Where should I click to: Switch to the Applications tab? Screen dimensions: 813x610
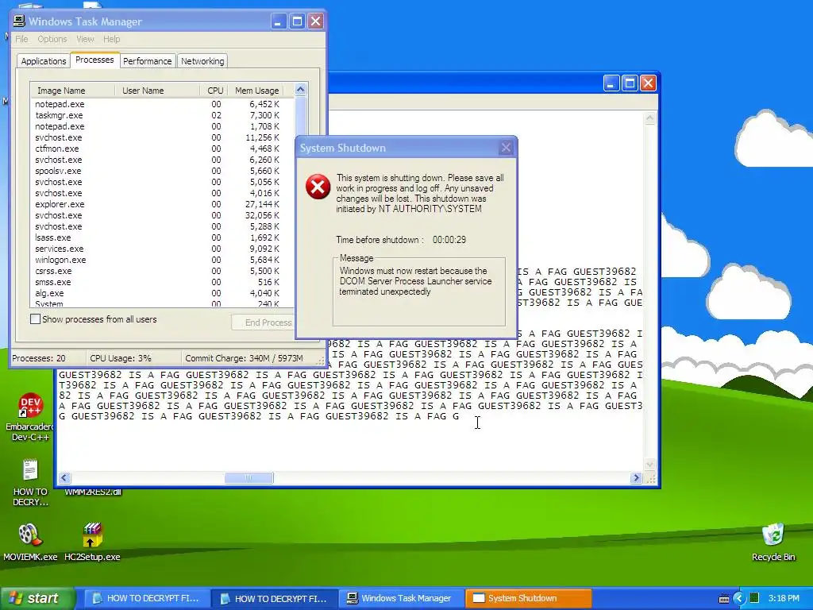pyautogui.click(x=44, y=61)
